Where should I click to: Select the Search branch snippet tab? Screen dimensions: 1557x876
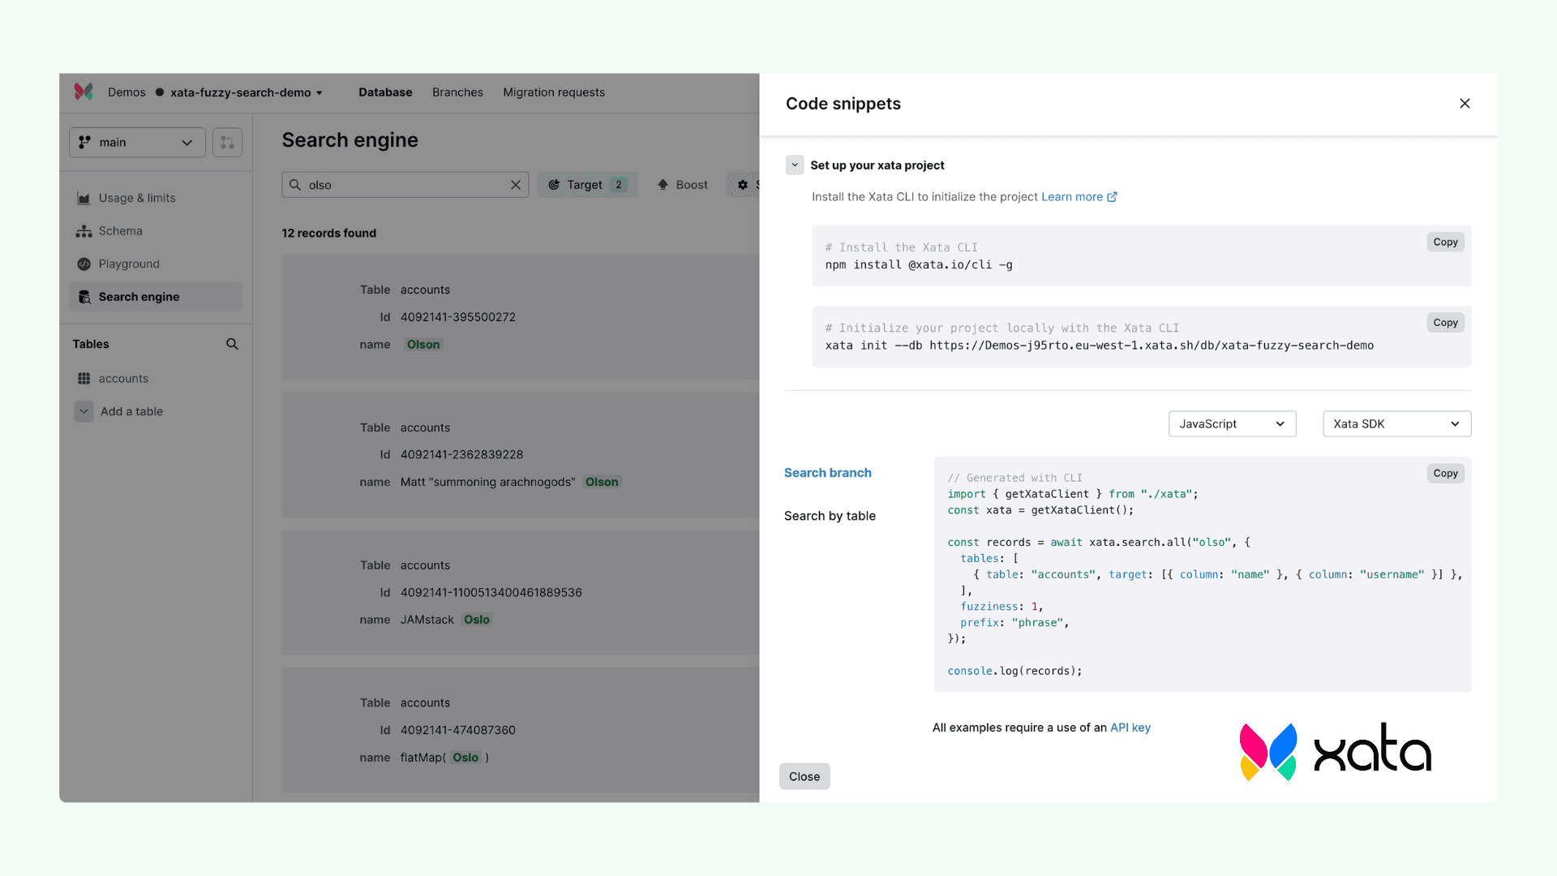[x=827, y=473]
